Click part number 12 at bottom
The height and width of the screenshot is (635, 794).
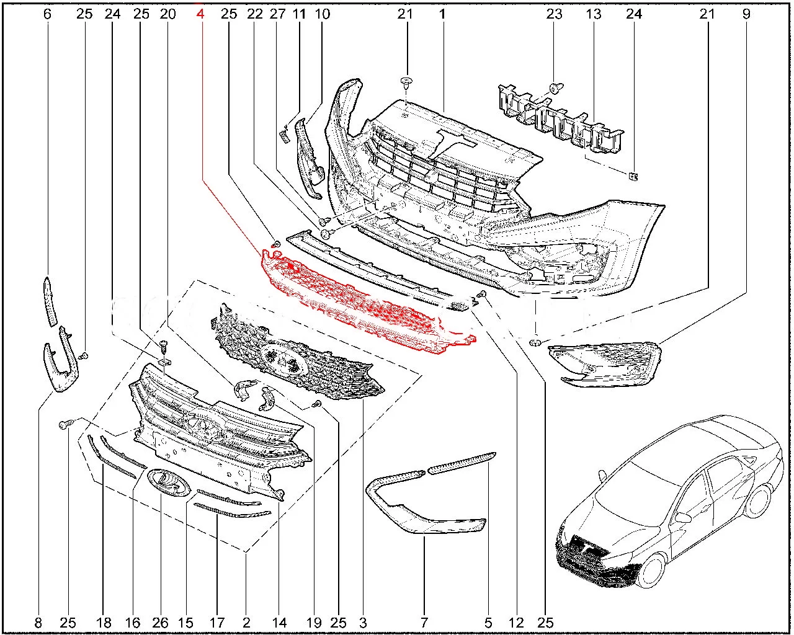(x=516, y=623)
